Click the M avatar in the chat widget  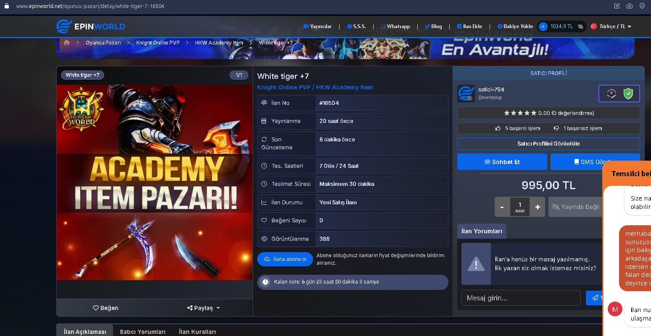tap(615, 310)
